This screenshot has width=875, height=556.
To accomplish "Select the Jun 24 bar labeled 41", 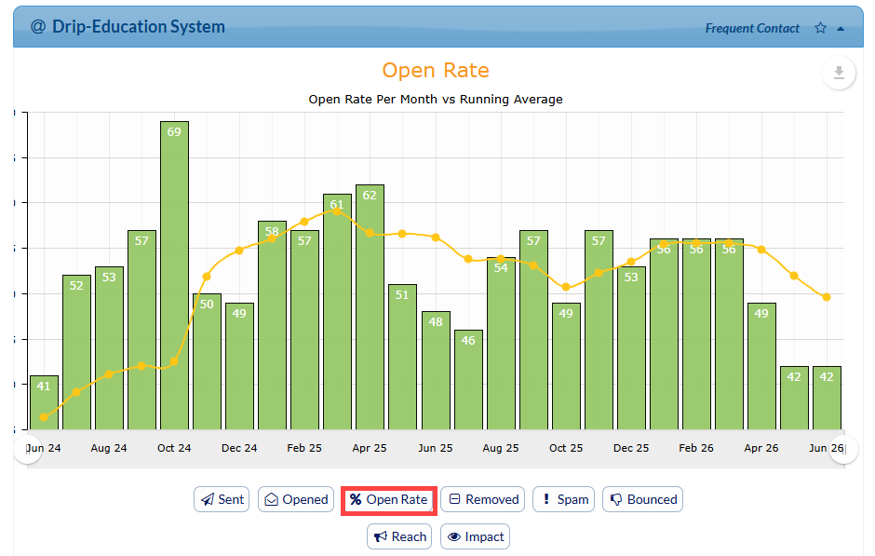I will click(x=44, y=402).
